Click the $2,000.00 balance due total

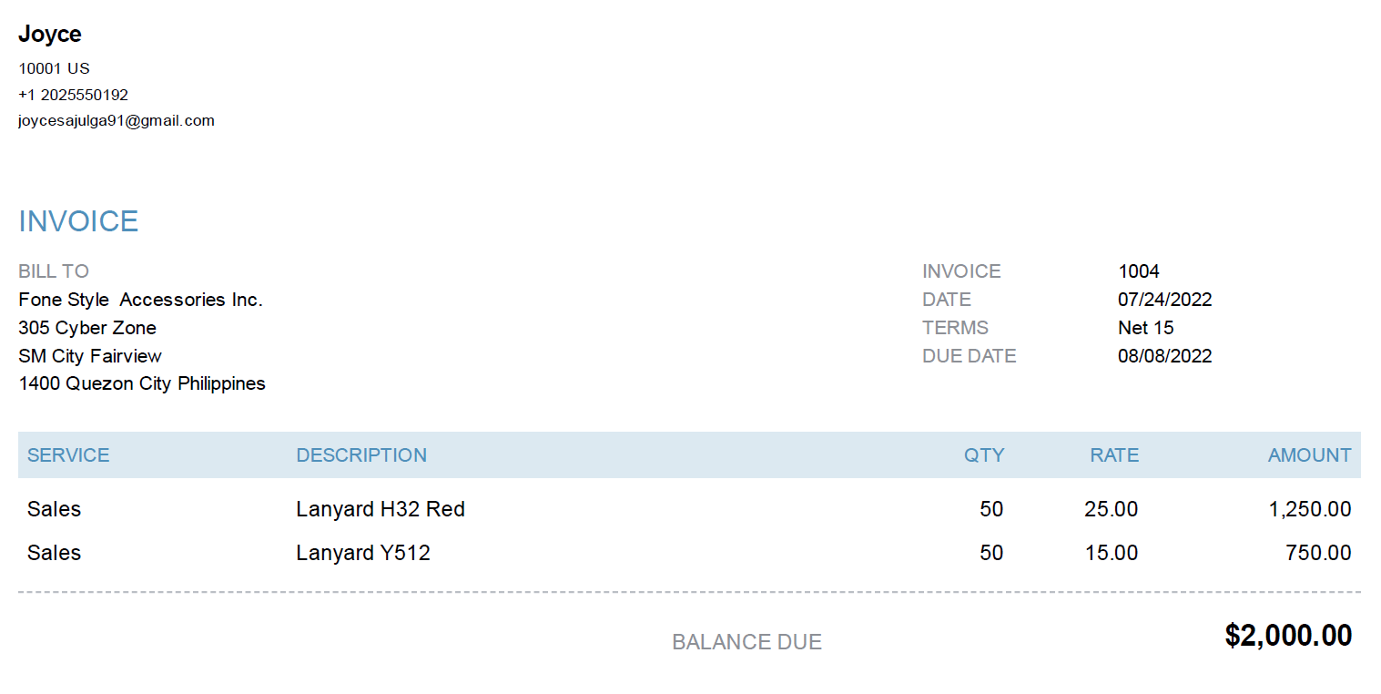pos(1288,636)
